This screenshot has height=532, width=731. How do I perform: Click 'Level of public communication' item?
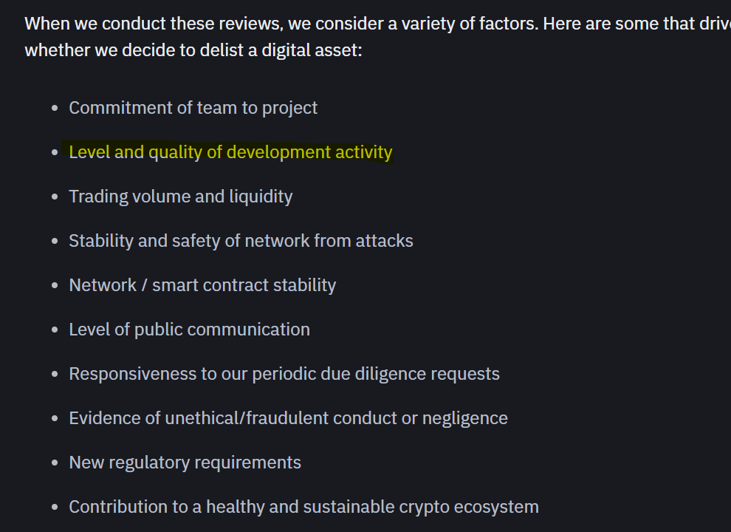pos(189,330)
